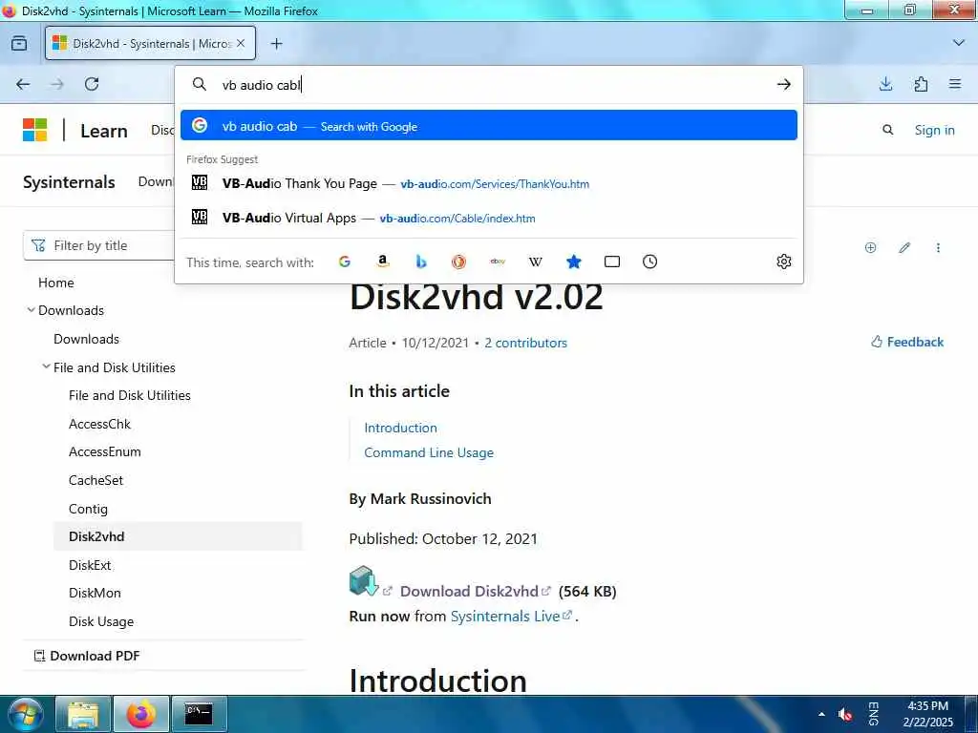Click the Firefox View icon

click(x=19, y=43)
